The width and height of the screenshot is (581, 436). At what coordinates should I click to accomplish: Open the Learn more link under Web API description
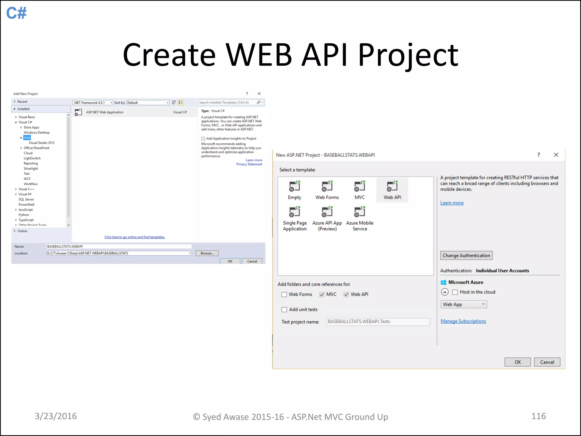coord(452,203)
